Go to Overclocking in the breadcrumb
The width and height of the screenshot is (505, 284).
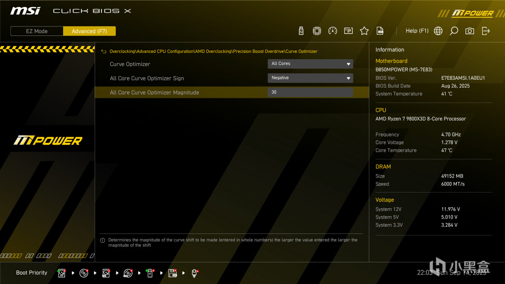click(x=122, y=51)
